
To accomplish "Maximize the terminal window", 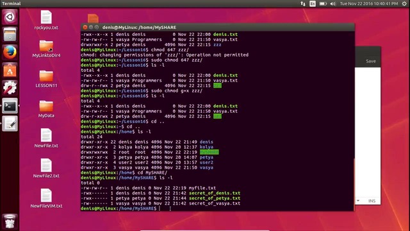I will click(x=97, y=27).
